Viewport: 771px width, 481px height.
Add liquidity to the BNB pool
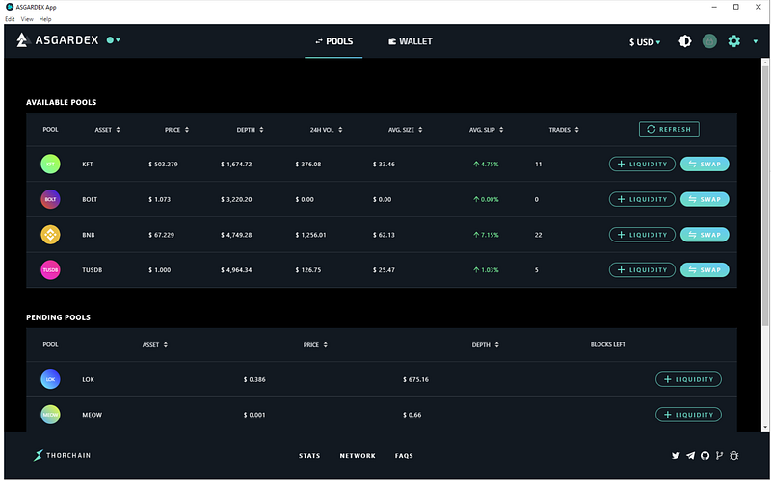point(642,235)
